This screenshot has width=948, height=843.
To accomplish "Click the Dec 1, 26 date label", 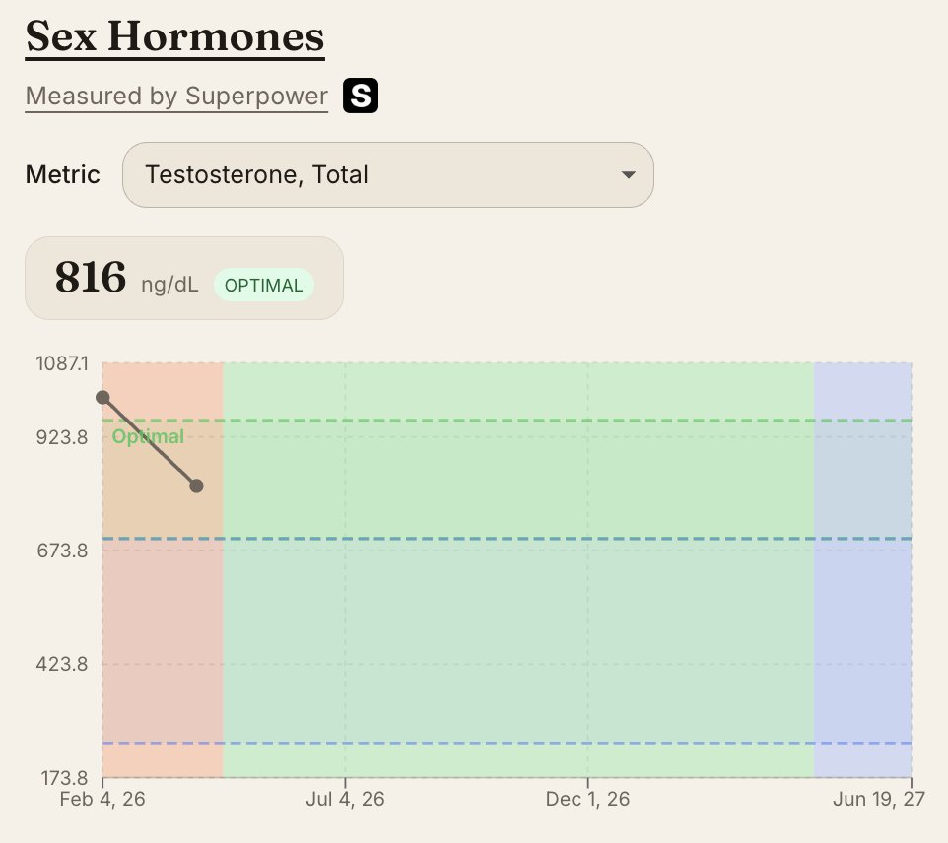I will [587, 799].
